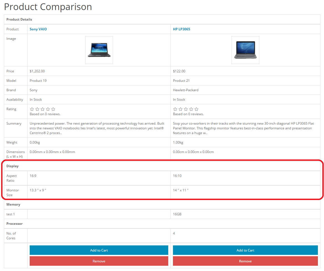Image resolution: width=324 pixels, height=271 pixels.
Task: Click the HP LP3065 'In Stock' availability
Action: click(x=179, y=100)
